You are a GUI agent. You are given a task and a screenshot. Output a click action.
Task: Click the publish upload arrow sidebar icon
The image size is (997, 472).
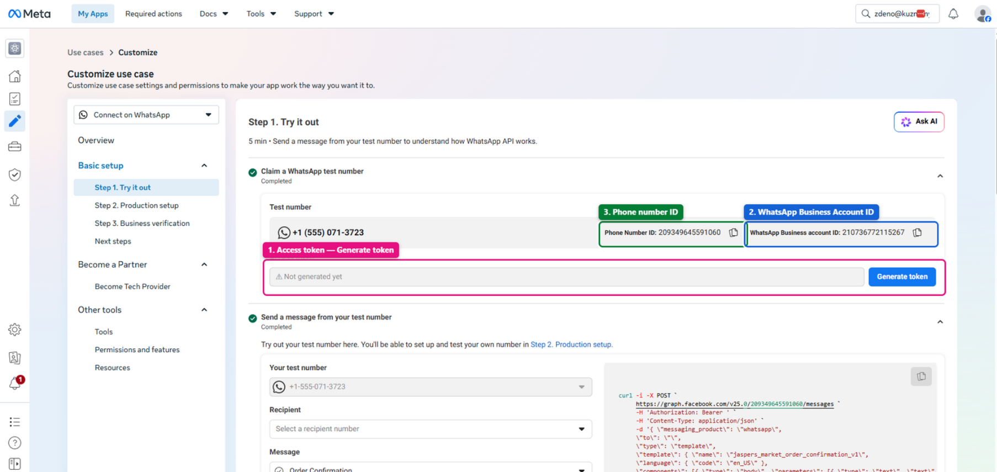point(15,200)
